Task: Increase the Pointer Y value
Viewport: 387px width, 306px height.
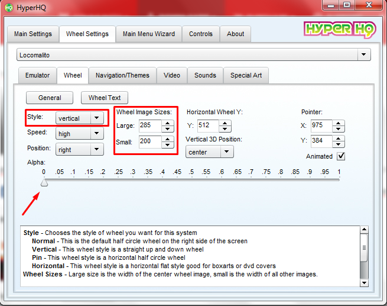Action: (339, 138)
